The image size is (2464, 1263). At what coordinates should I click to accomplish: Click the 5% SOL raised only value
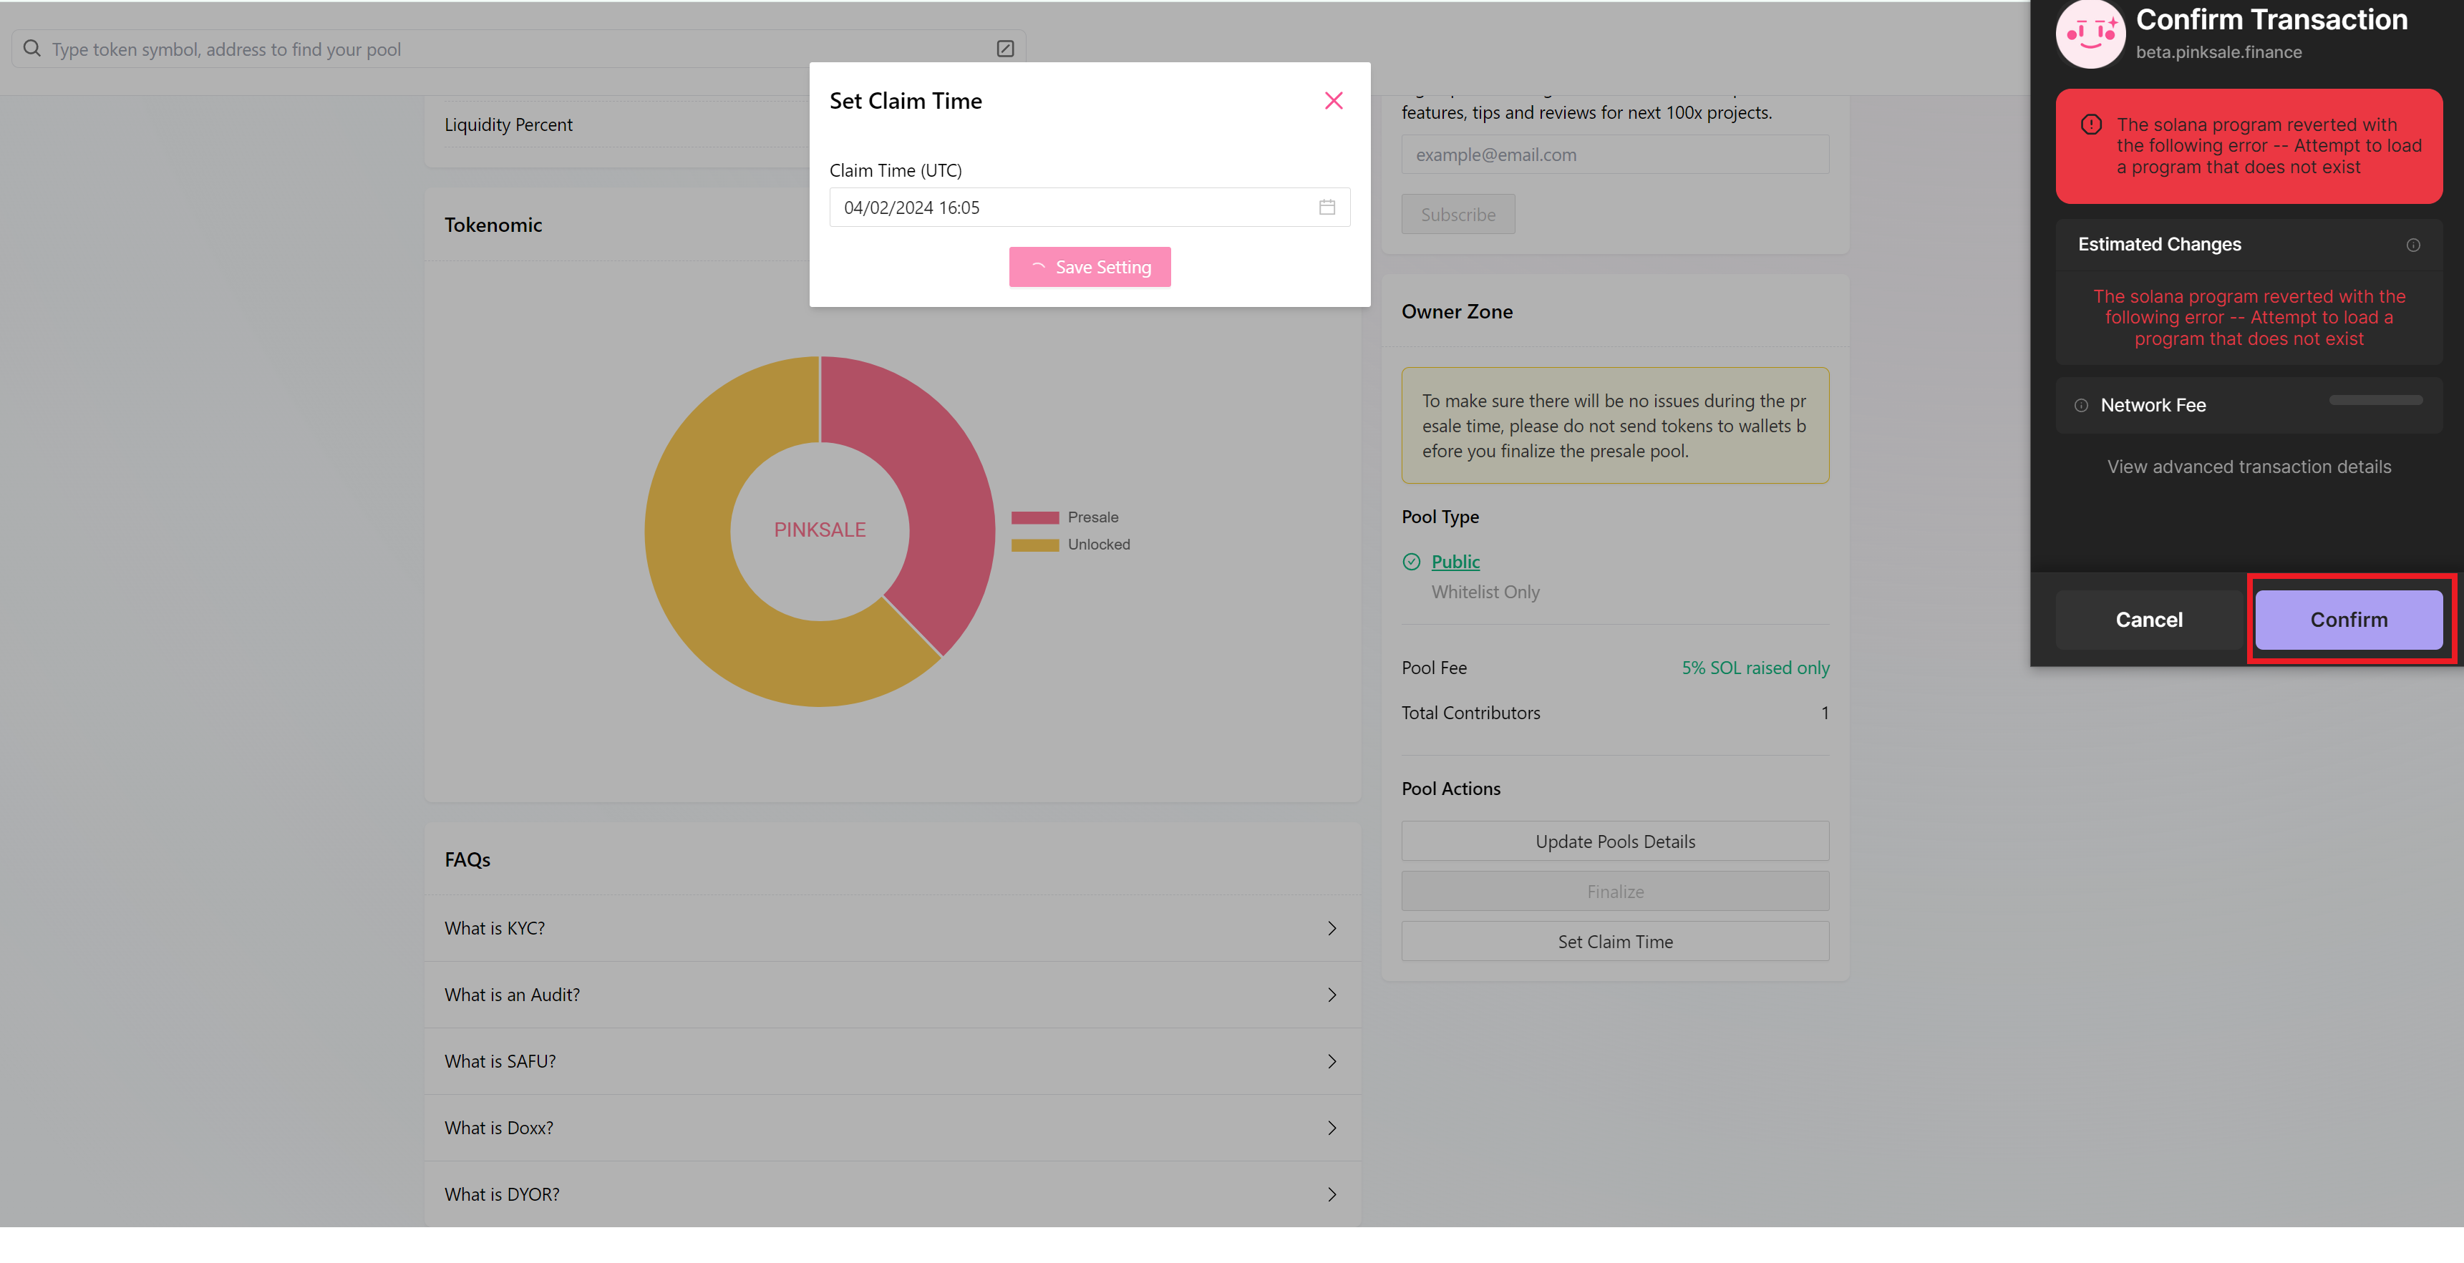point(1755,668)
